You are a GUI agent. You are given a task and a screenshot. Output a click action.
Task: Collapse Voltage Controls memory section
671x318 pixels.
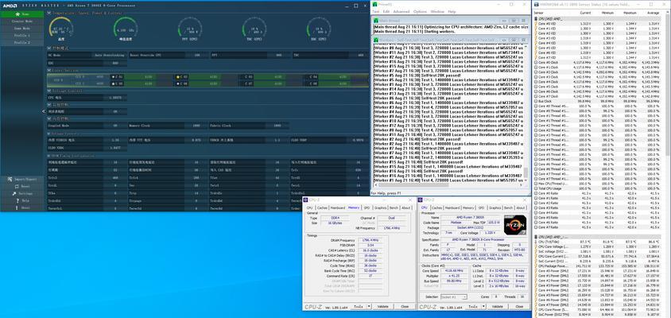point(48,134)
